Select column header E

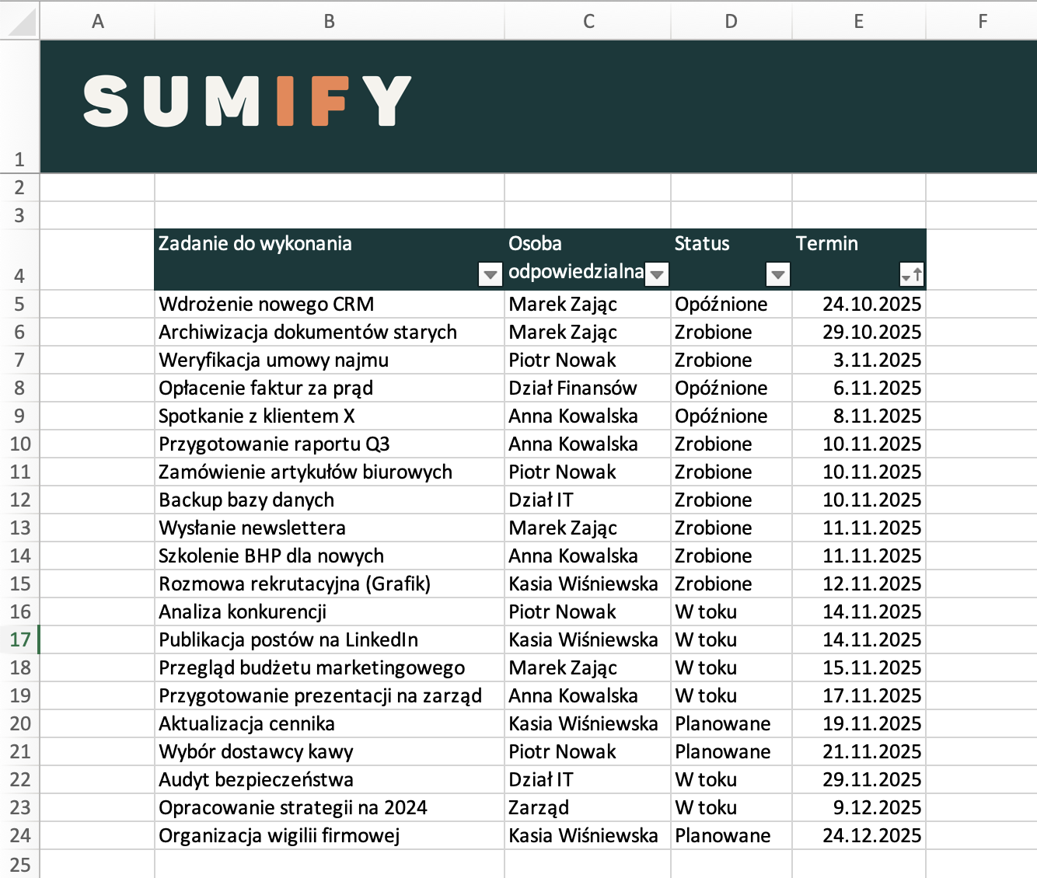[858, 20]
